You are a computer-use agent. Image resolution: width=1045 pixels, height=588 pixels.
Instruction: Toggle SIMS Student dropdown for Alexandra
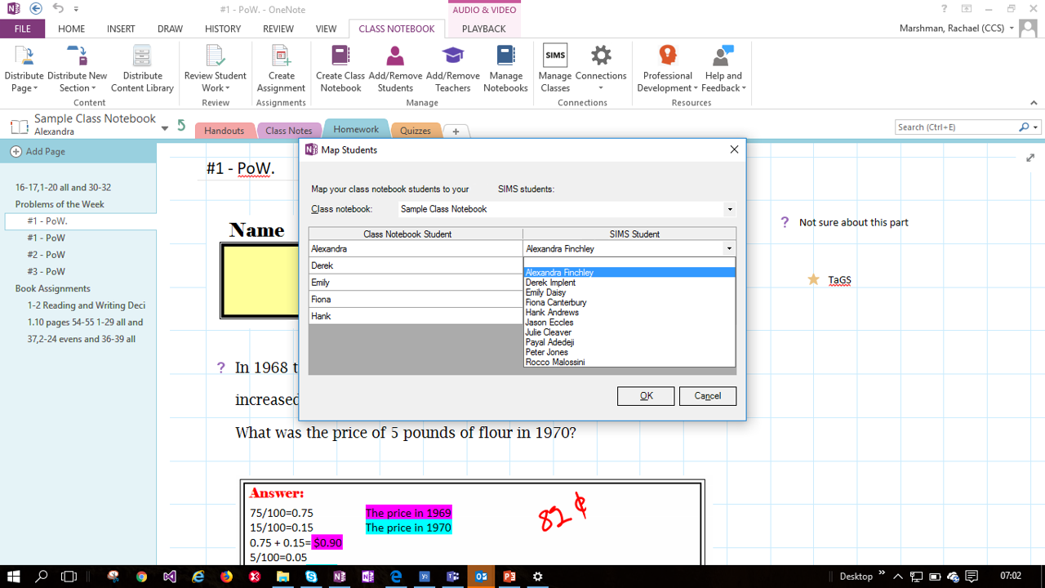(x=729, y=249)
